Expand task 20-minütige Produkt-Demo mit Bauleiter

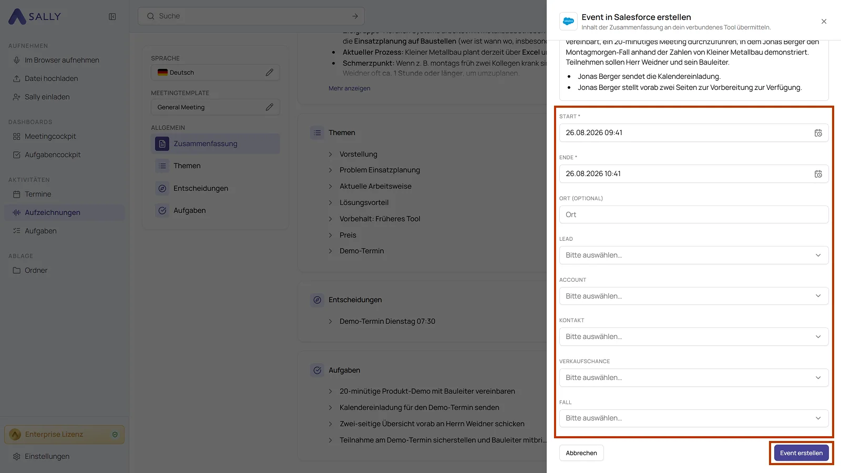[330, 392]
